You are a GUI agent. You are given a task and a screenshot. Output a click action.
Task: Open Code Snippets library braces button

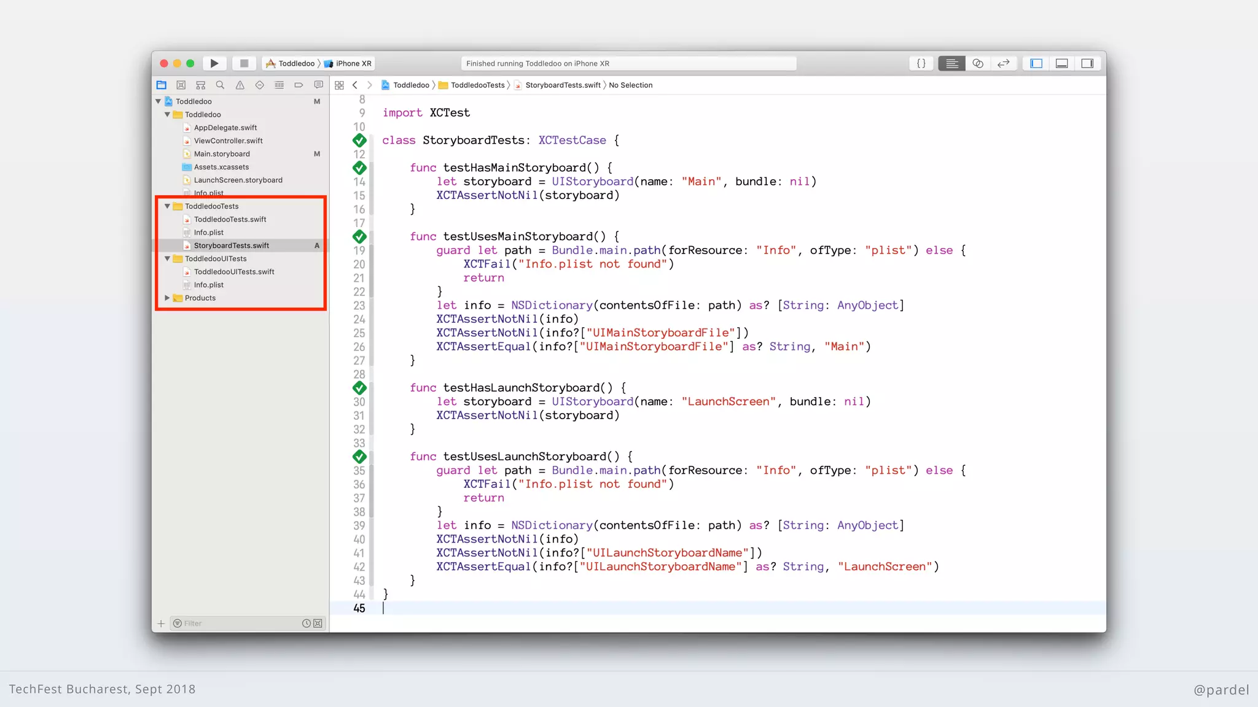921,63
